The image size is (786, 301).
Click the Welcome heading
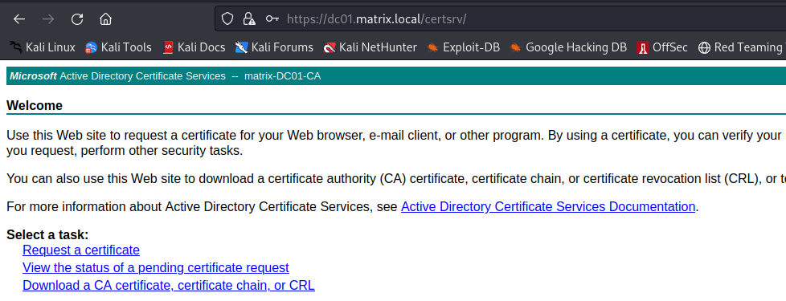coord(35,106)
